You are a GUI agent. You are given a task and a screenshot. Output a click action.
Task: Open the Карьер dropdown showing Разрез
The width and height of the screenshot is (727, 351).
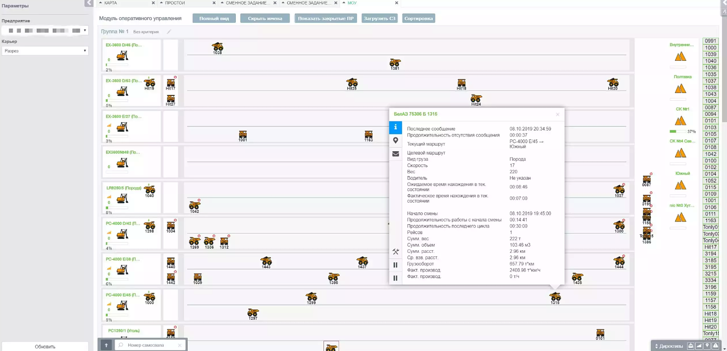(45, 51)
